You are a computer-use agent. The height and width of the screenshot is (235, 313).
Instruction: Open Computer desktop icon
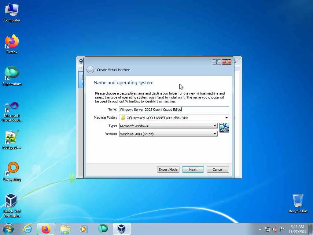point(12,13)
